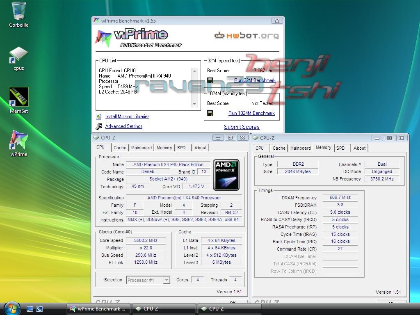Click the memory Type DDR2 field
This screenshot has height=315, width=420.
(x=298, y=164)
